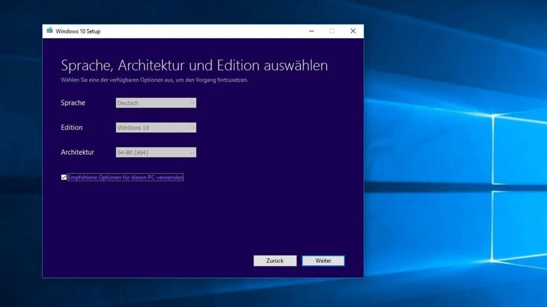Expand the Sprache dropdown arrow
The width and height of the screenshot is (547, 307).
click(x=192, y=103)
